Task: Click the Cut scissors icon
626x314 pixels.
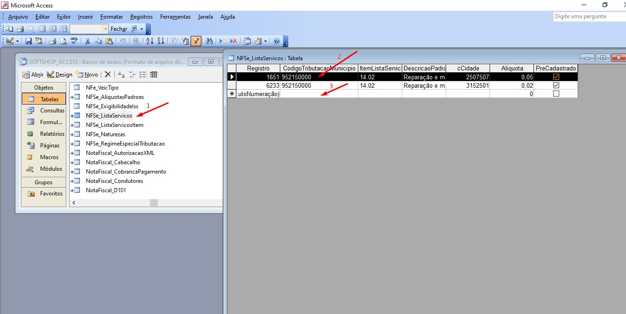Action: coord(87,41)
